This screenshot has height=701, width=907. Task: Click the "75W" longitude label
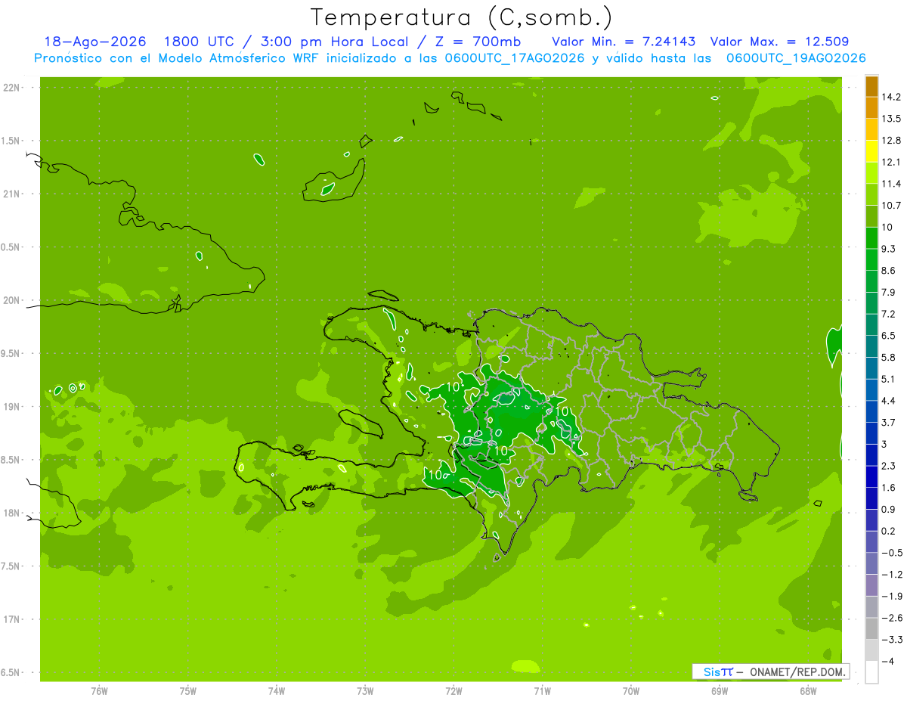click(x=188, y=690)
